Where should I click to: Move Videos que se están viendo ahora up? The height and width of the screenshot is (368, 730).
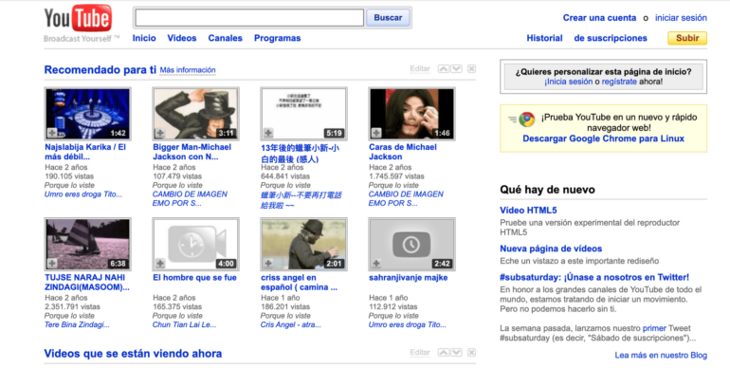[x=444, y=352]
